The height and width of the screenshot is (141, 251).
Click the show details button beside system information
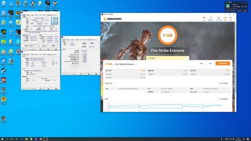[224, 83]
